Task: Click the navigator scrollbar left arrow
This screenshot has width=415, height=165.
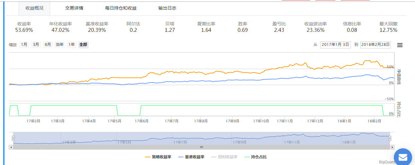Action: (x=11, y=147)
